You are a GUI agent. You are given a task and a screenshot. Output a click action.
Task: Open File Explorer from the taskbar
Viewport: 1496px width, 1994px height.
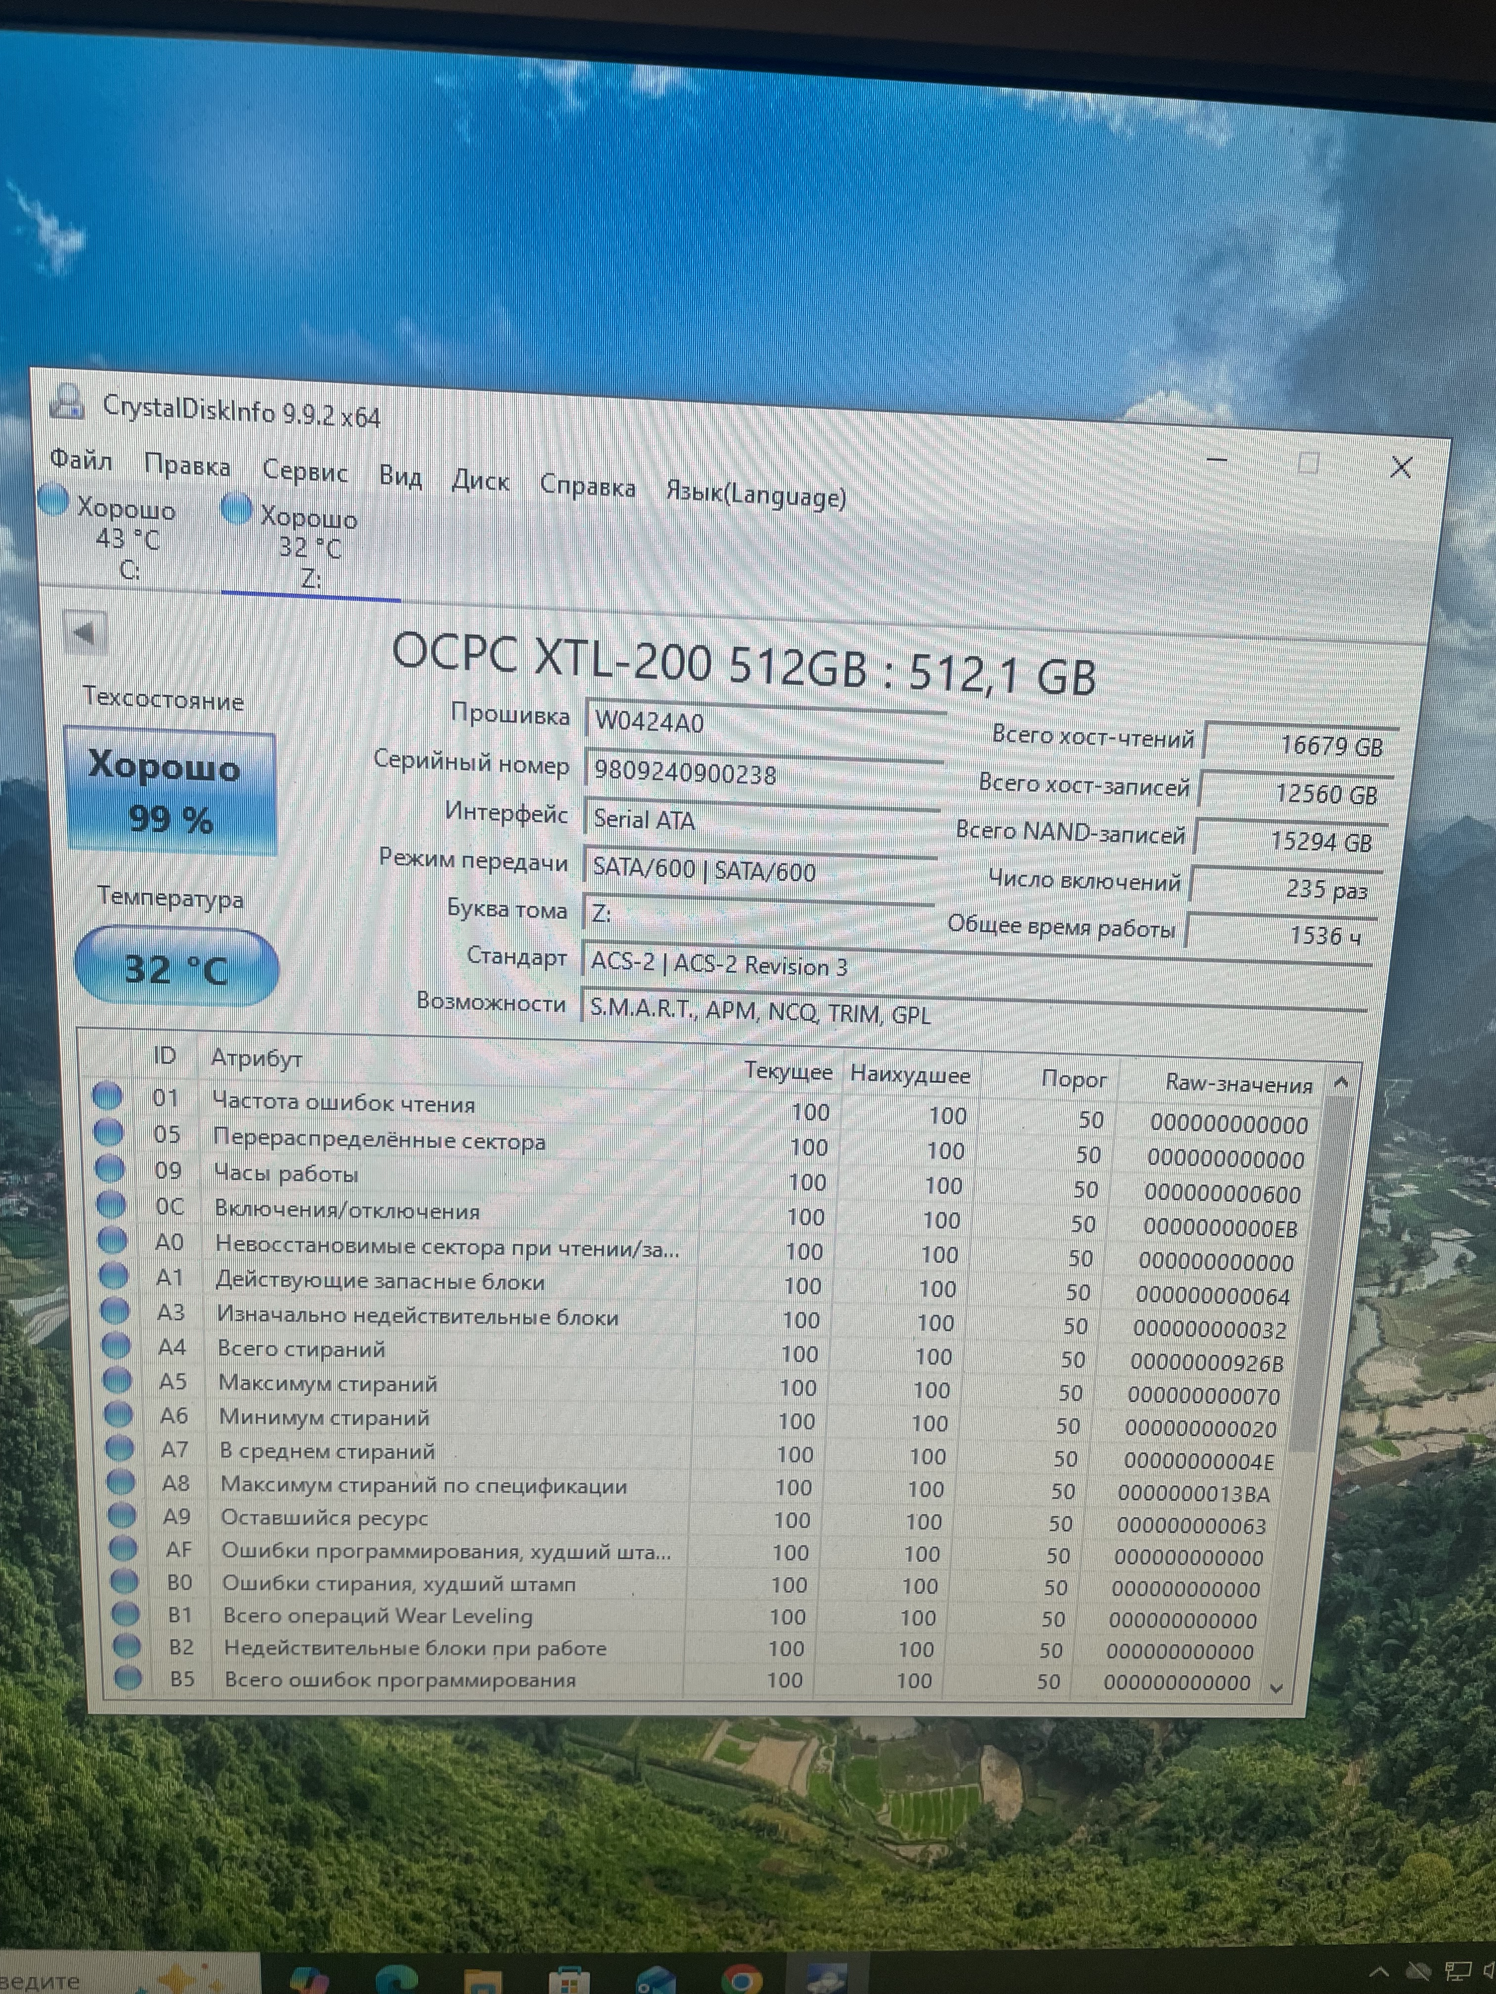pyautogui.click(x=482, y=1980)
